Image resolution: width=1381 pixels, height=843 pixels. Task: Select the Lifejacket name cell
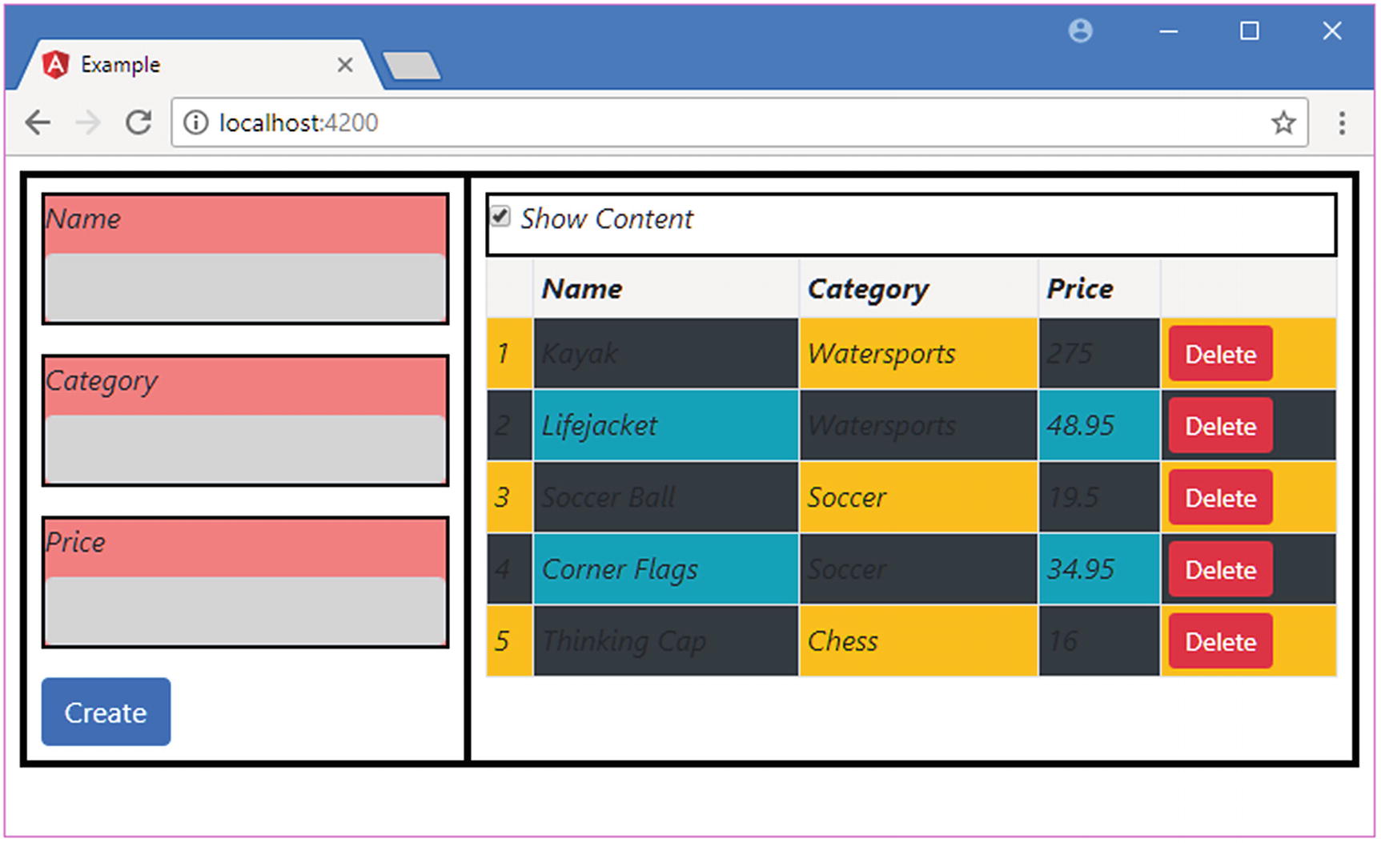[666, 426]
